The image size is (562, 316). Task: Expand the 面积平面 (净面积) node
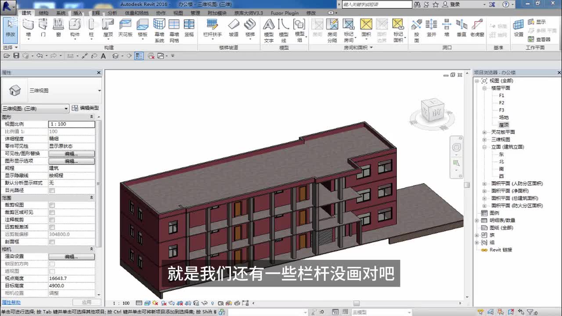pos(485,191)
